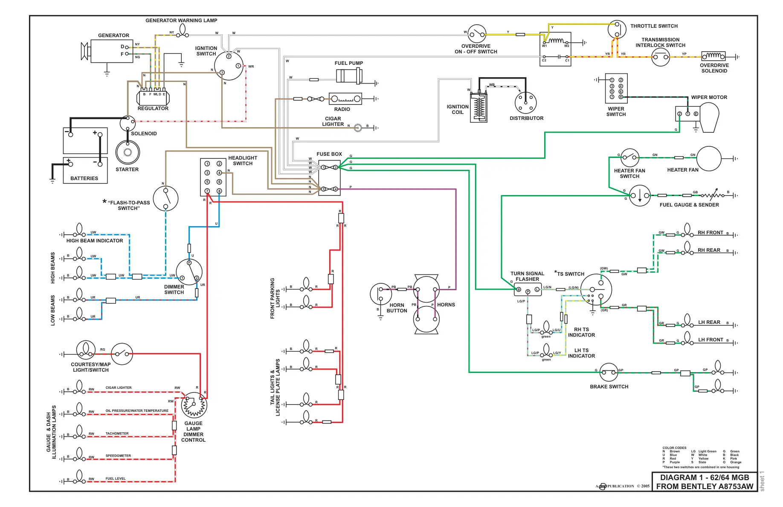Click the fuel gauge symbol

(x=640, y=195)
